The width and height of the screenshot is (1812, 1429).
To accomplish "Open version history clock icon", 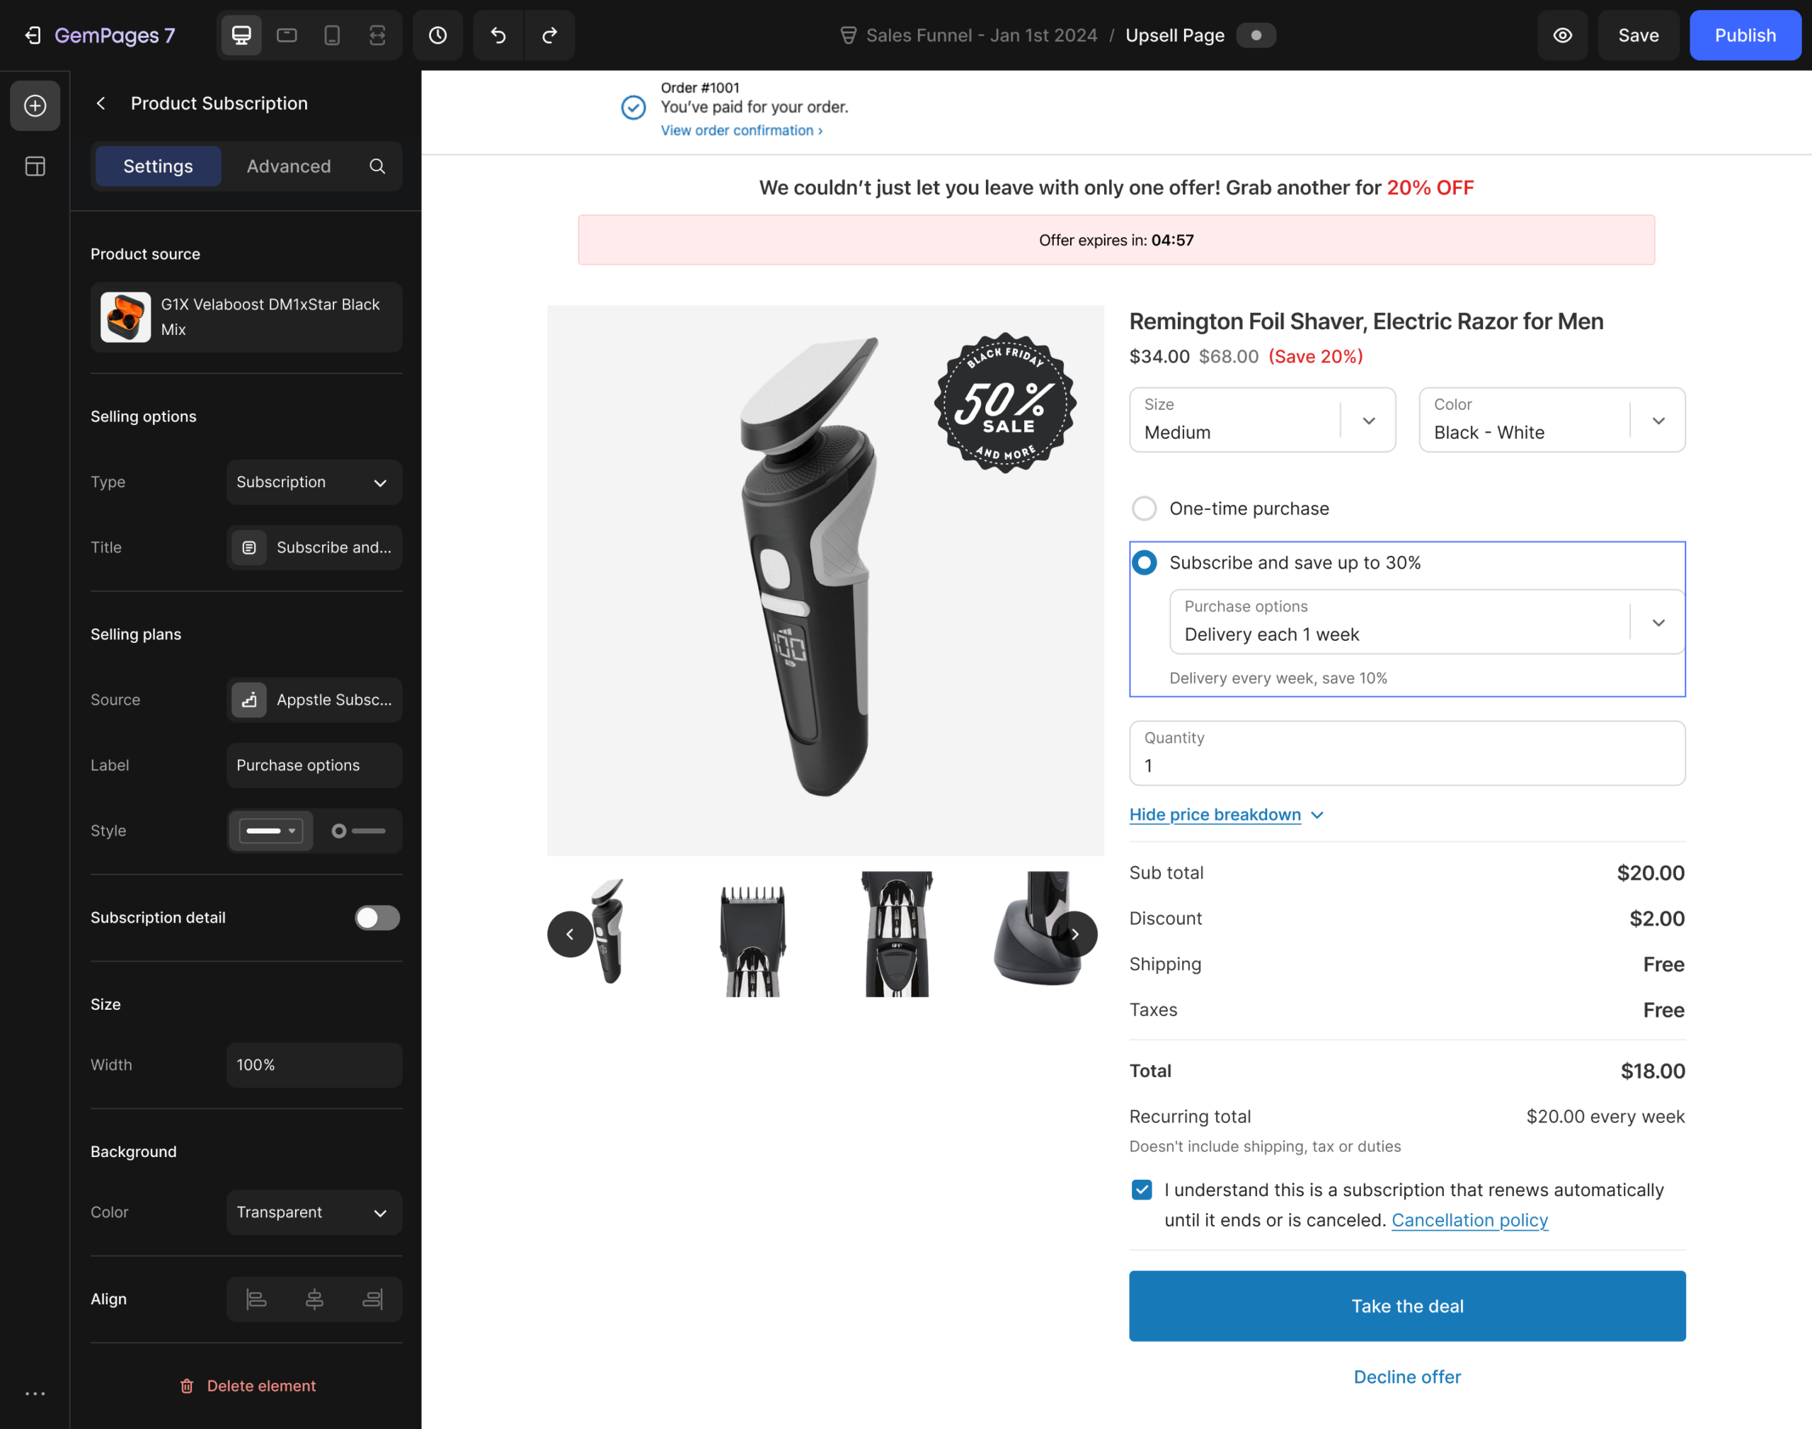I will [x=437, y=35].
